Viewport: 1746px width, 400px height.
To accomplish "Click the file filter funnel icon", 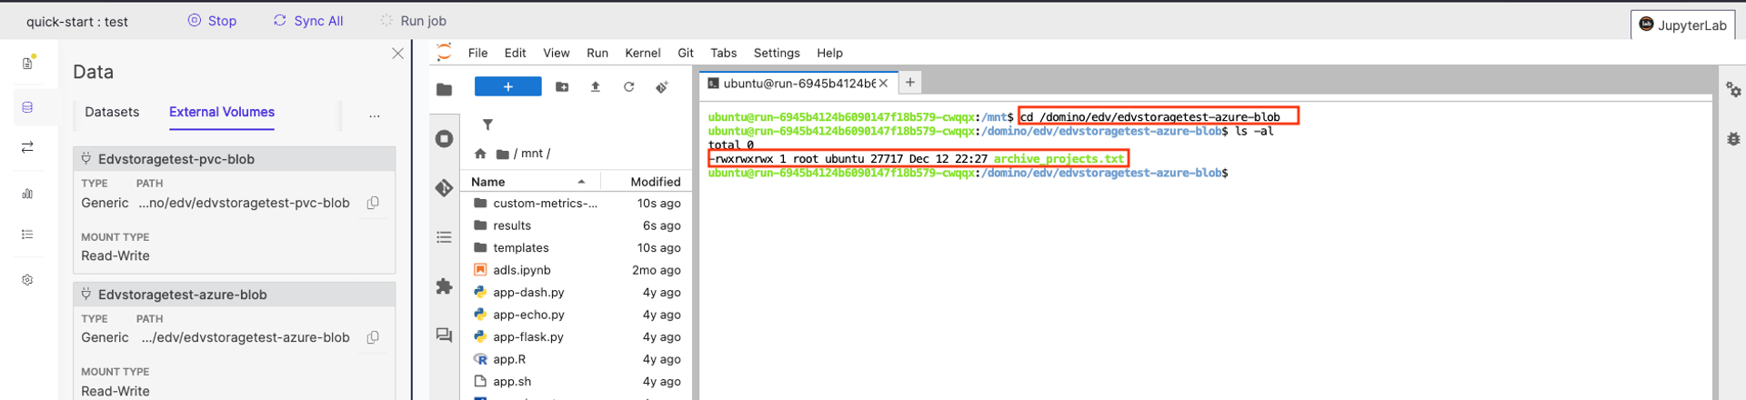I will (487, 125).
